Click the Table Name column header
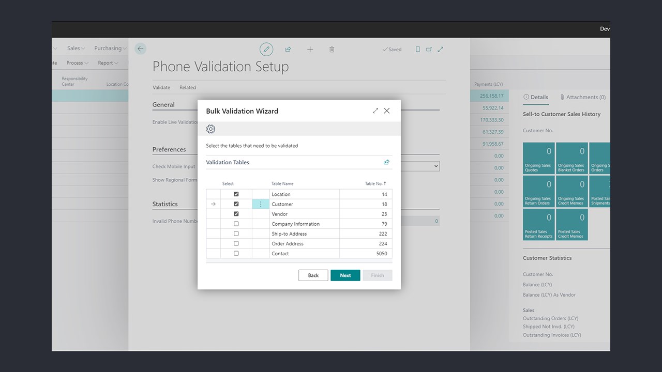 pos(282,183)
